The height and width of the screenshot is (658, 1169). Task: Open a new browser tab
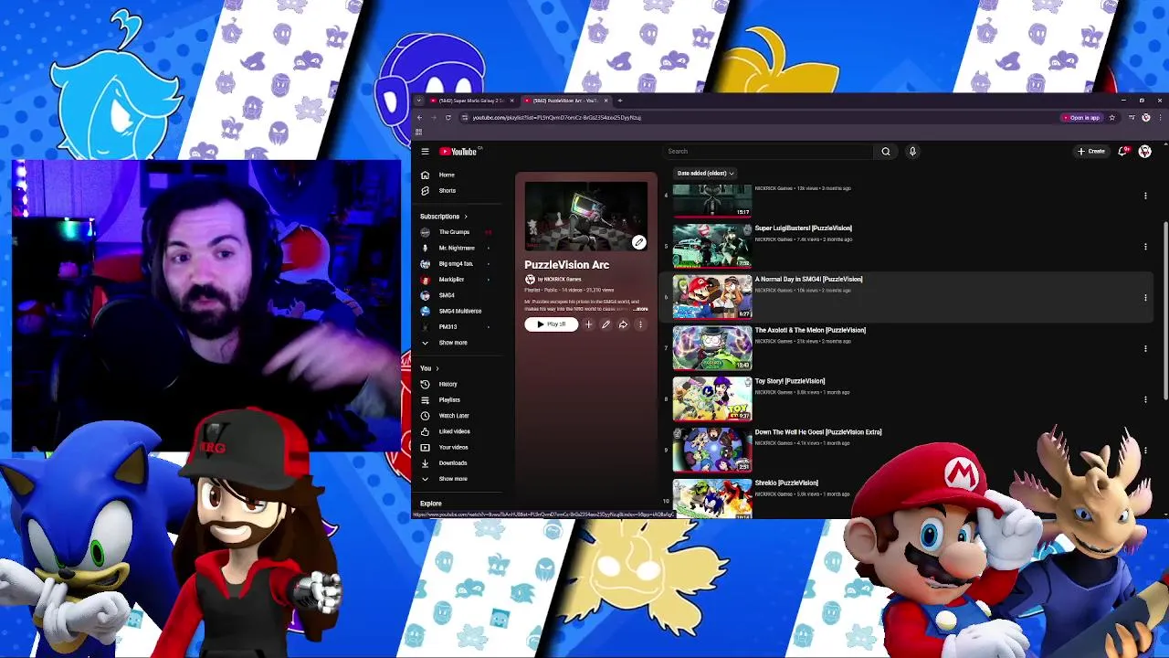[620, 101]
